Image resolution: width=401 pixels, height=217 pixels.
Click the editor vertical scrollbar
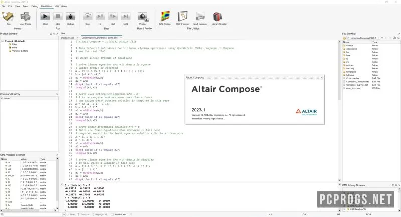tap(340, 110)
